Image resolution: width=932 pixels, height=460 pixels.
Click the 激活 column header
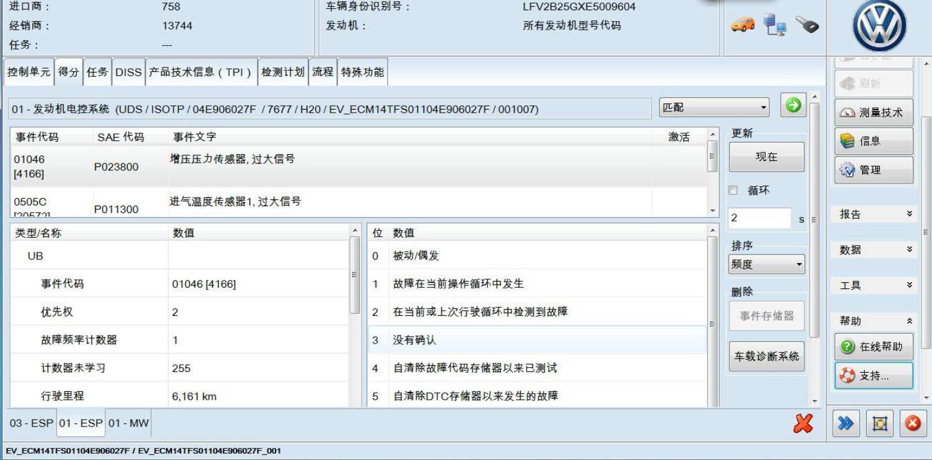[679, 137]
